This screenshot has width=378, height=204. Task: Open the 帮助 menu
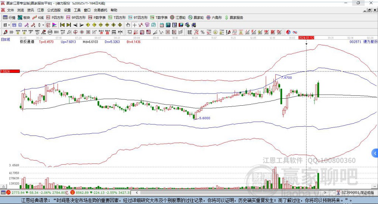coord(114,10)
